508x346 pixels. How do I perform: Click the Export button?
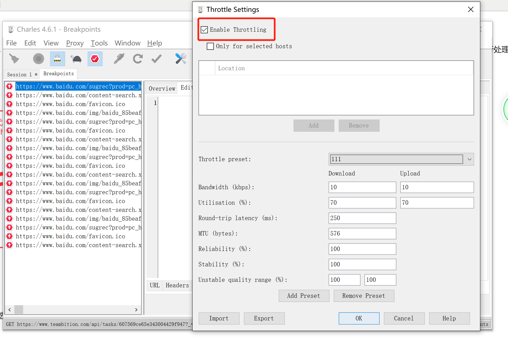264,318
